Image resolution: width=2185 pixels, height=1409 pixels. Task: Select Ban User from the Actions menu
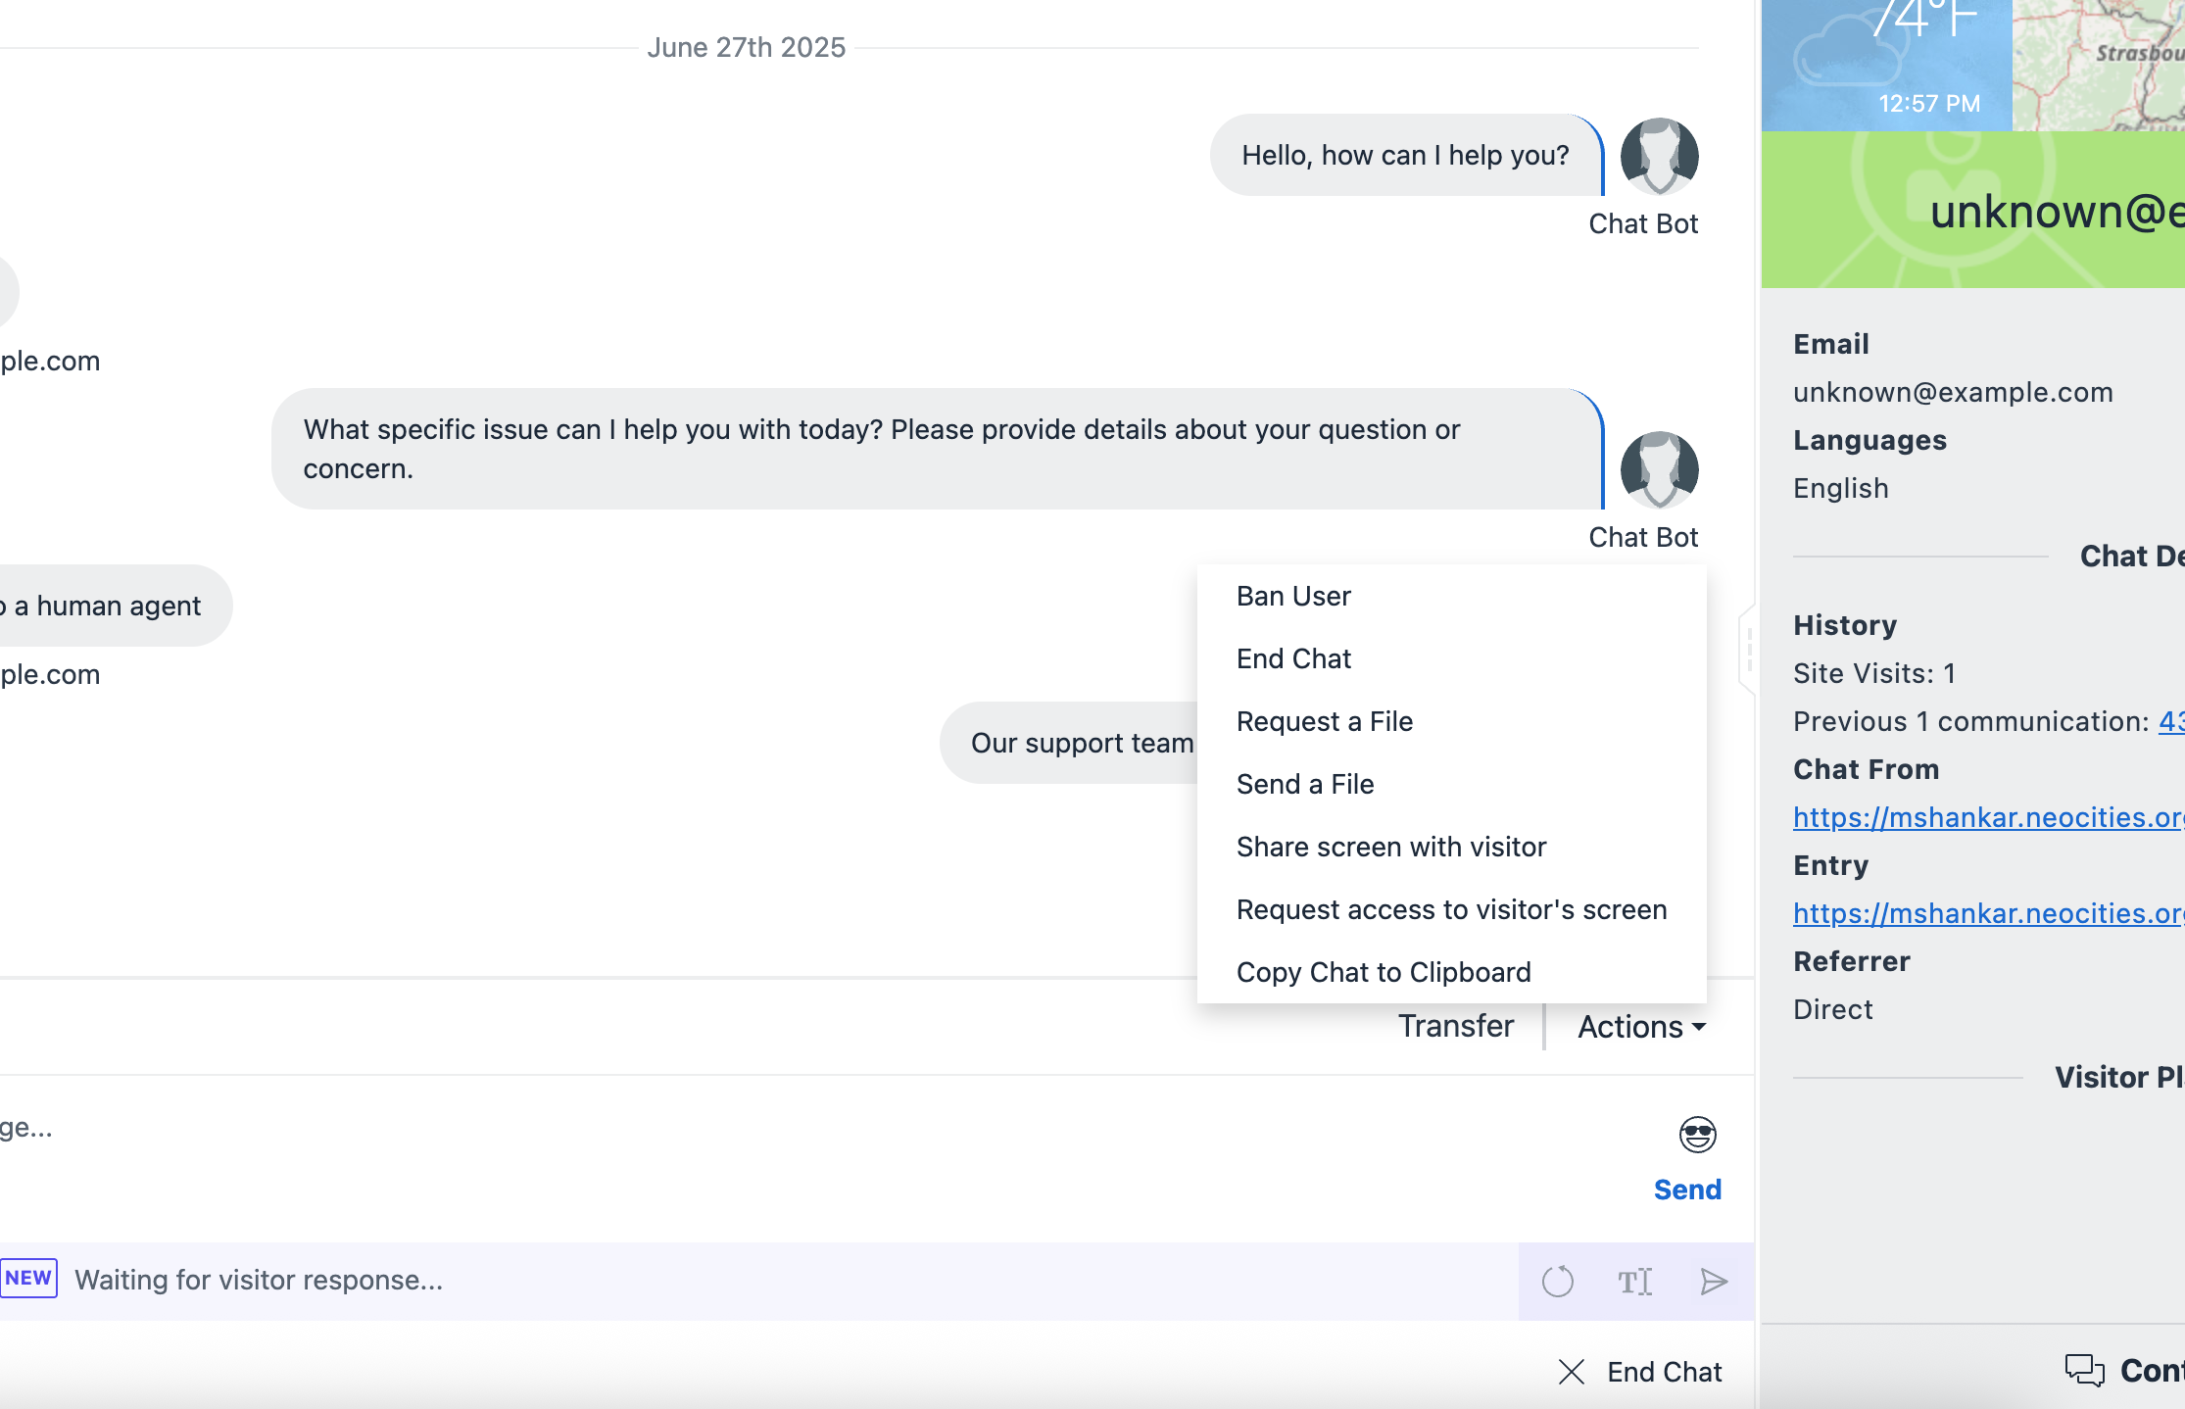pos(1293,596)
